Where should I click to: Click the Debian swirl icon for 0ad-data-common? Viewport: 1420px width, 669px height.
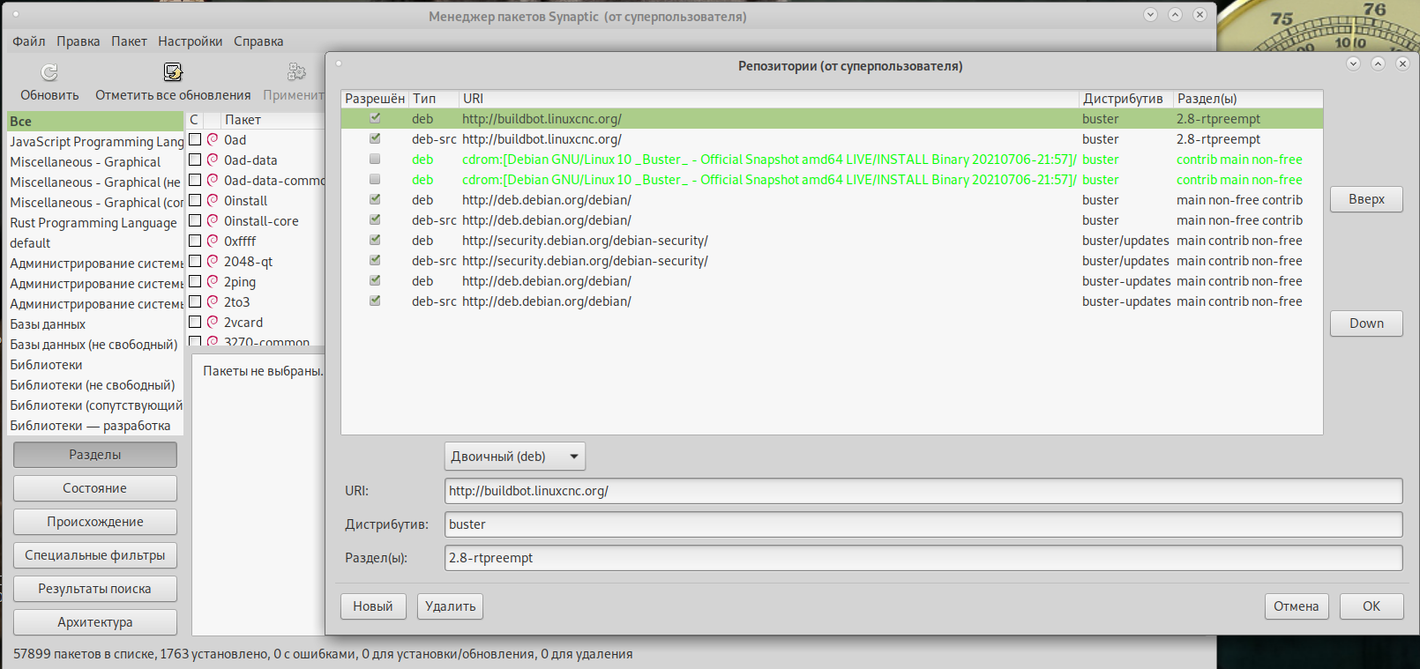point(213,180)
